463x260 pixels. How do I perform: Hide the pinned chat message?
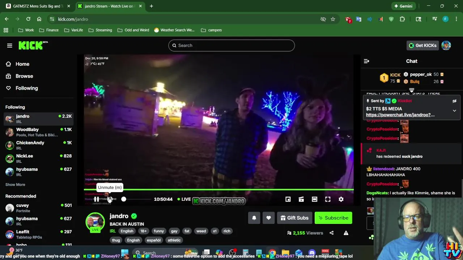point(454,101)
